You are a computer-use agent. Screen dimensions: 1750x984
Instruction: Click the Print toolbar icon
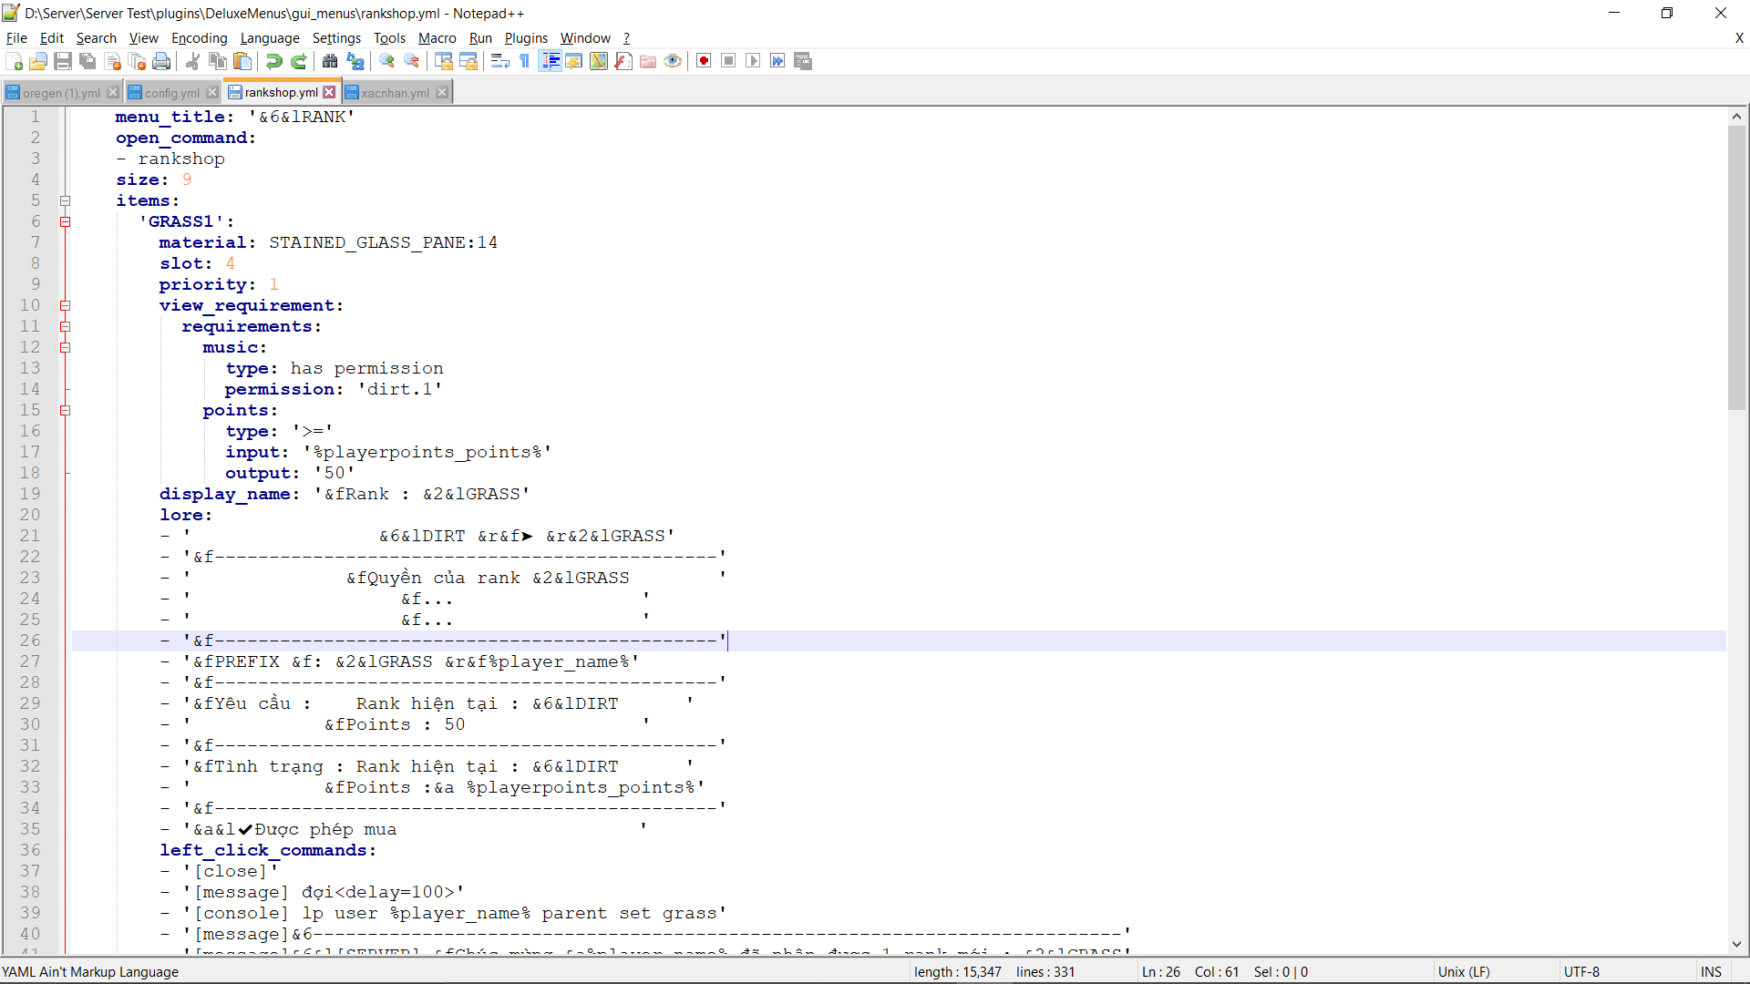coord(161,61)
